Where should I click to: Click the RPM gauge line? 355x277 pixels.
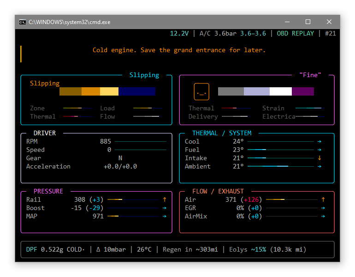(x=141, y=141)
